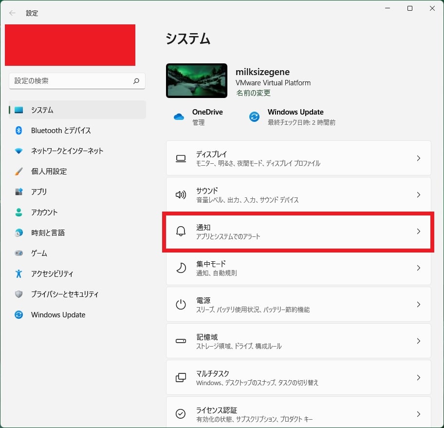Click the Windows Update refresh icon near header

(x=254, y=117)
